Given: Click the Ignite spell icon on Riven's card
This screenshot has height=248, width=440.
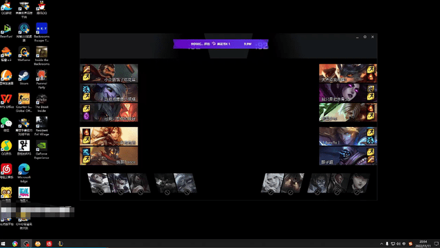Looking at the screenshot, I should (x=371, y=108).
